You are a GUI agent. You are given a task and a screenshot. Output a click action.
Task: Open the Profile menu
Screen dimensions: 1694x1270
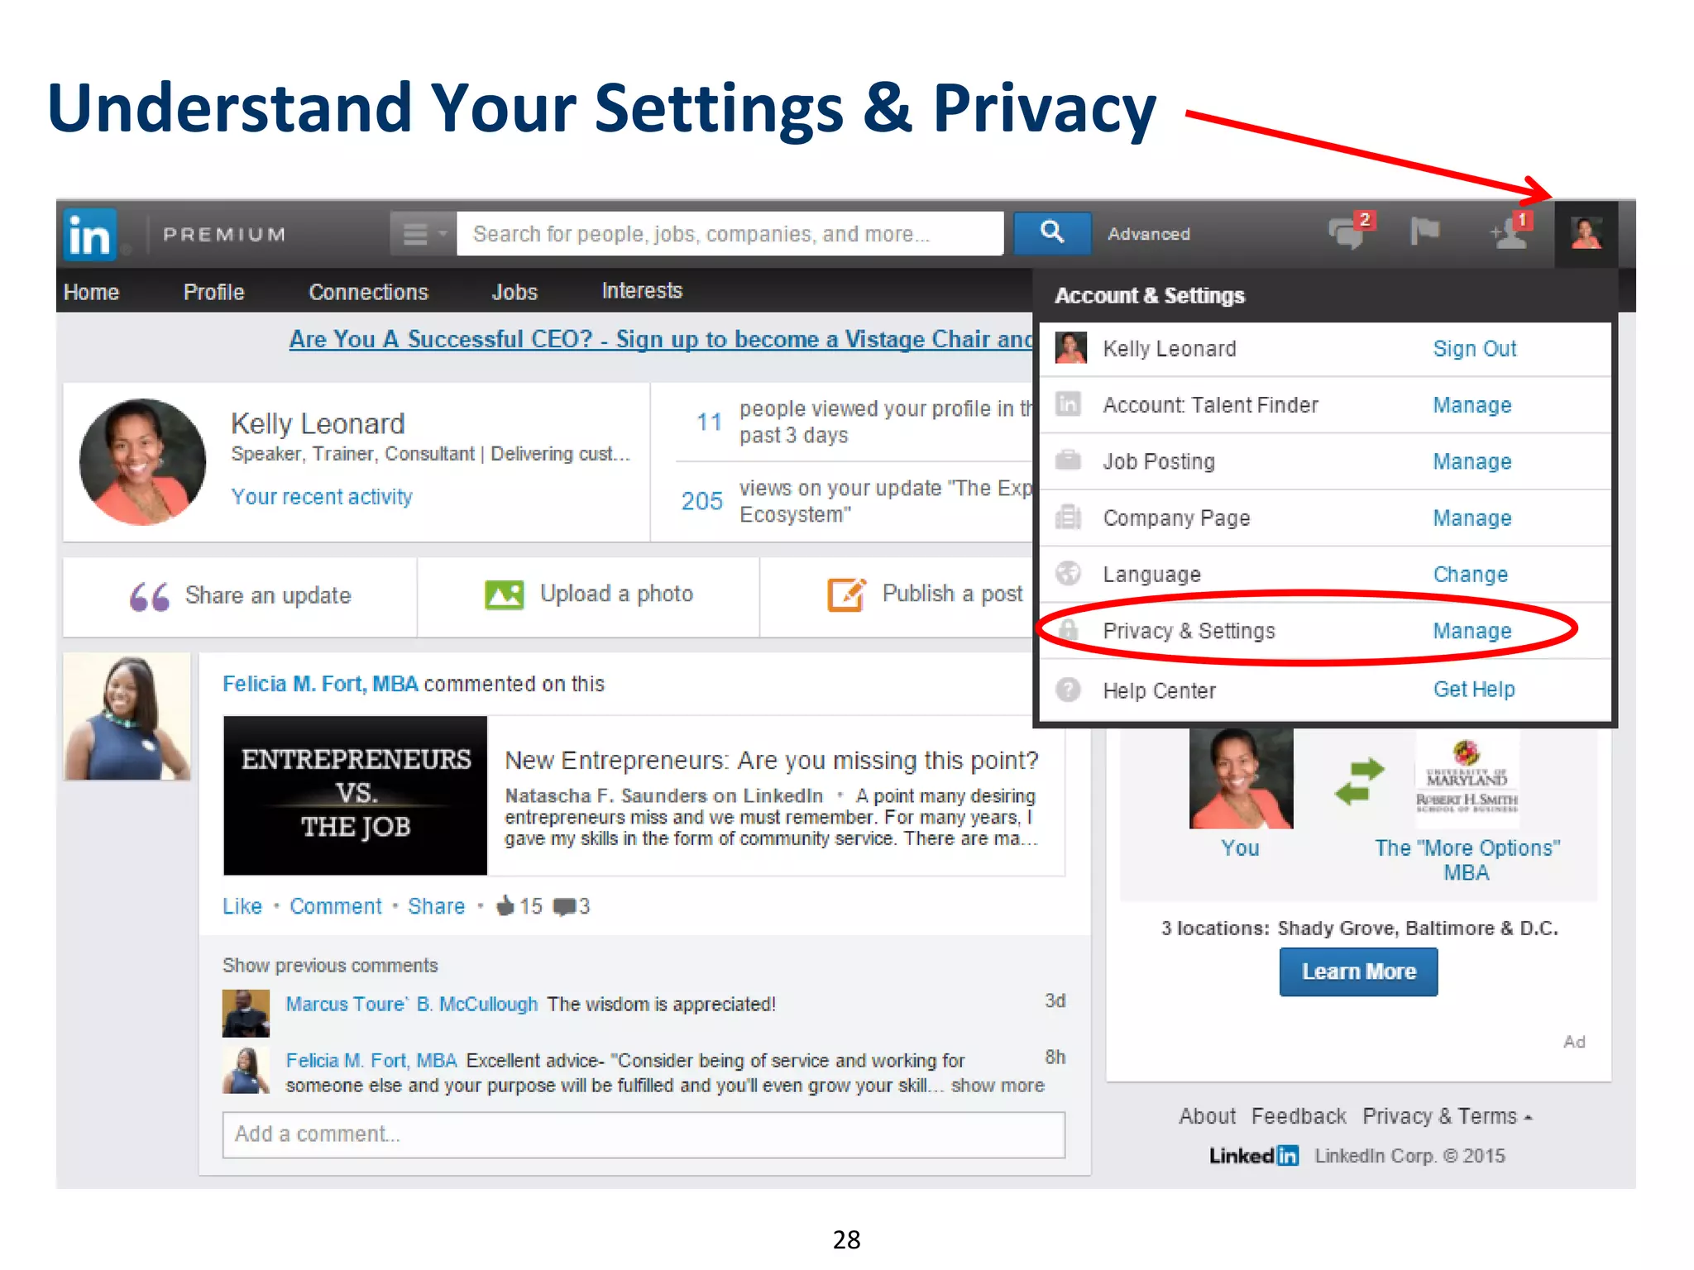pos(213,292)
